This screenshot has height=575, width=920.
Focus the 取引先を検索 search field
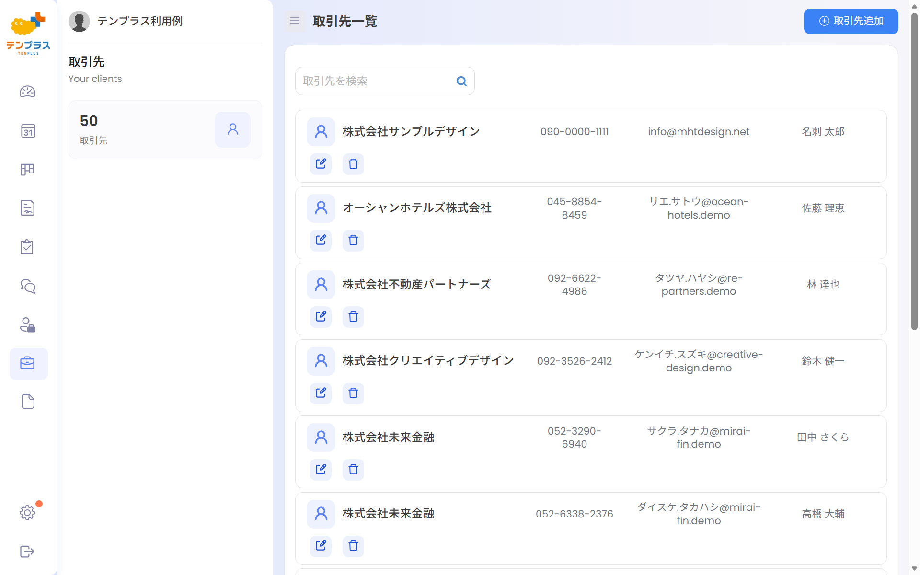point(385,81)
